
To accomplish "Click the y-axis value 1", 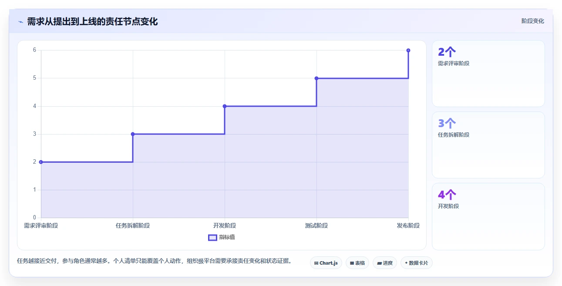I will pos(34,190).
